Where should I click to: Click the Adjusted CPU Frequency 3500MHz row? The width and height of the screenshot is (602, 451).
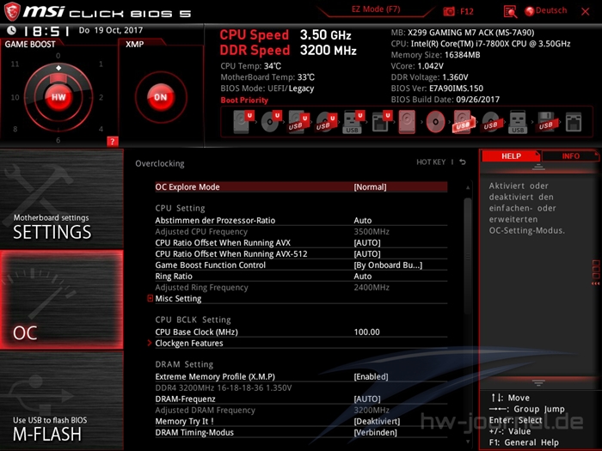(301, 232)
